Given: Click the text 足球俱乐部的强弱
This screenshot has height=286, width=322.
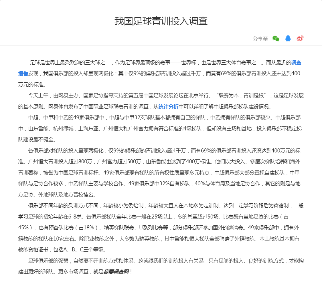Looking at the screenshot, I should click(48, 261).
